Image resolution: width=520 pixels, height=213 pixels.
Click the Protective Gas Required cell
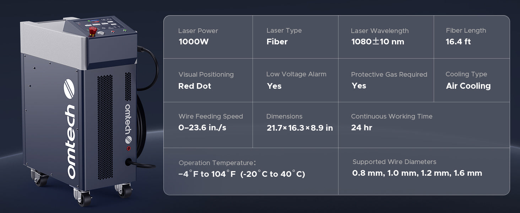coord(386,80)
